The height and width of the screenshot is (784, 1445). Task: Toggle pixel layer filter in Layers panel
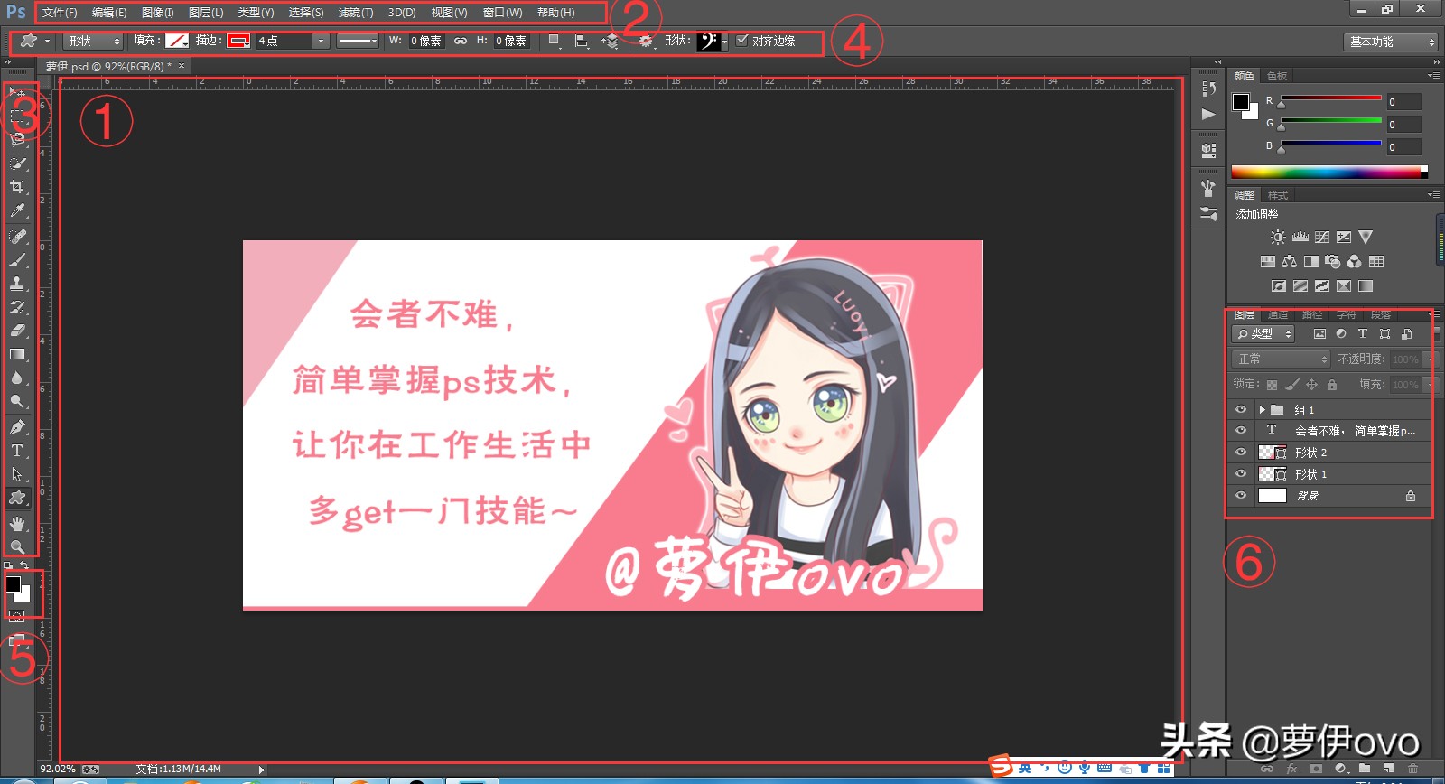pyautogui.click(x=1319, y=334)
